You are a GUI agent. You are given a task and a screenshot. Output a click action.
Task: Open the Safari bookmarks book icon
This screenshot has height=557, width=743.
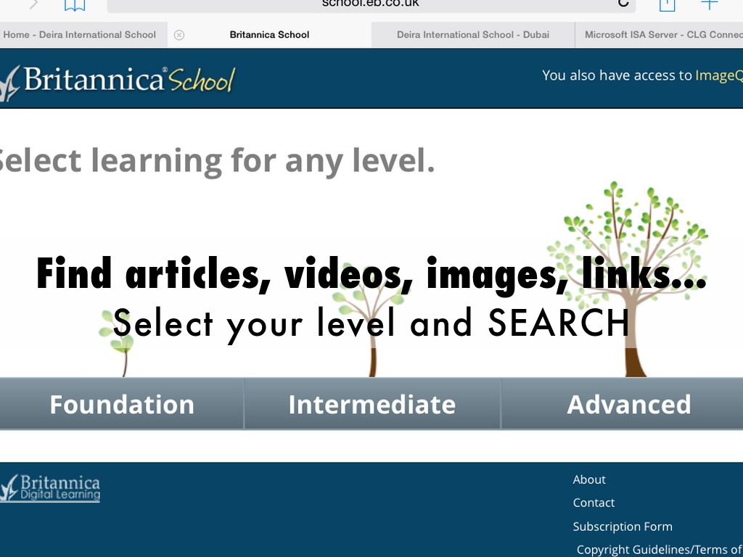(75, 4)
